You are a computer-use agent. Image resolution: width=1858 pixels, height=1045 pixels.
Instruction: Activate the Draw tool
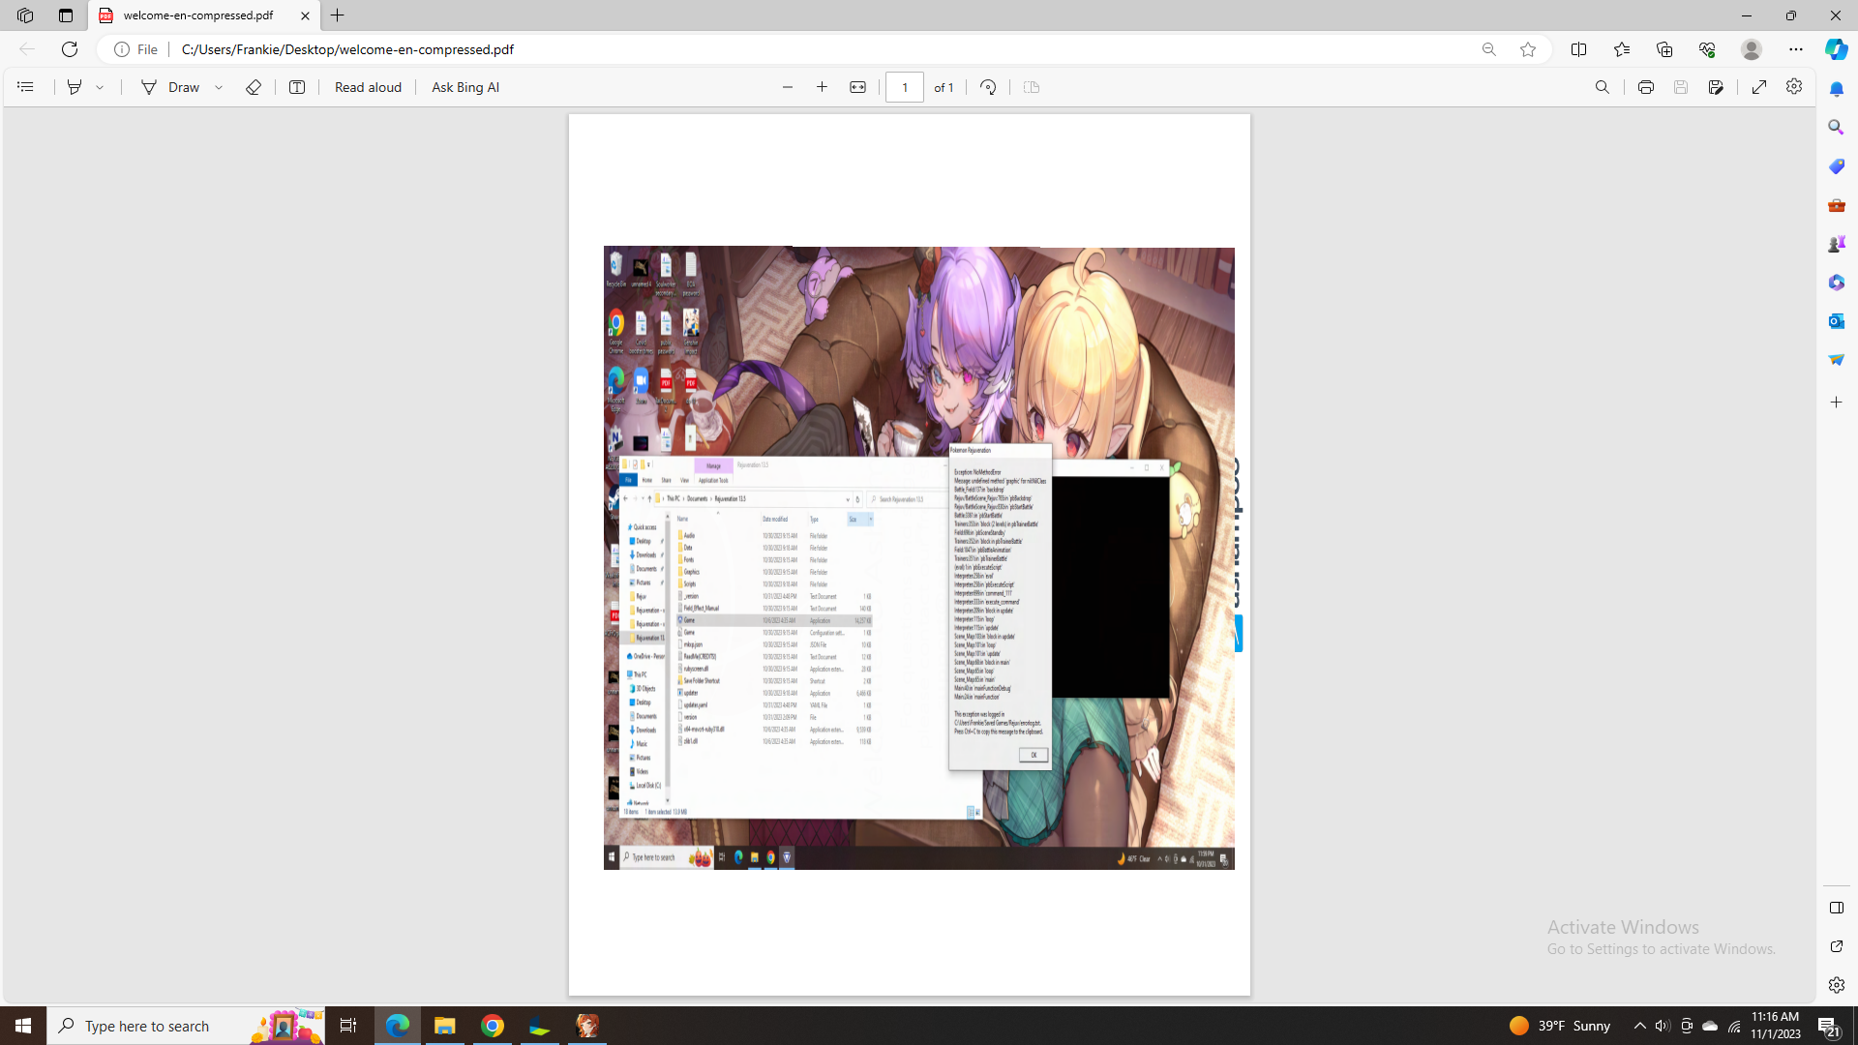click(x=170, y=87)
